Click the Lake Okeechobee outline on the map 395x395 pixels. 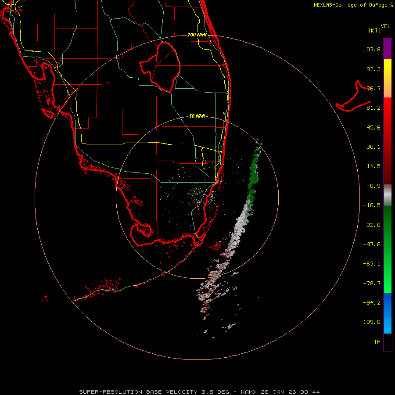(160, 67)
